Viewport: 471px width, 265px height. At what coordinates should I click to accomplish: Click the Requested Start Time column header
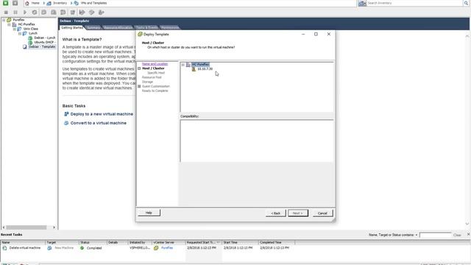203,242
